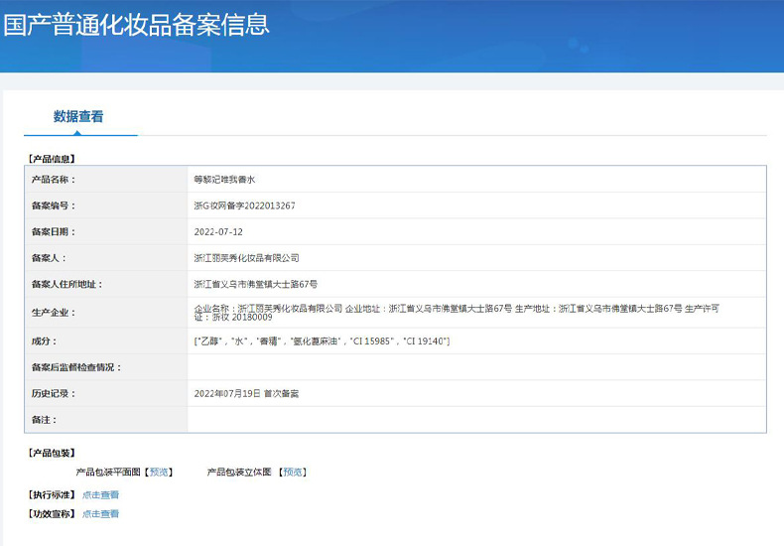Image resolution: width=784 pixels, height=546 pixels.
Task: Select the 历史记录： label
Action: point(54,393)
